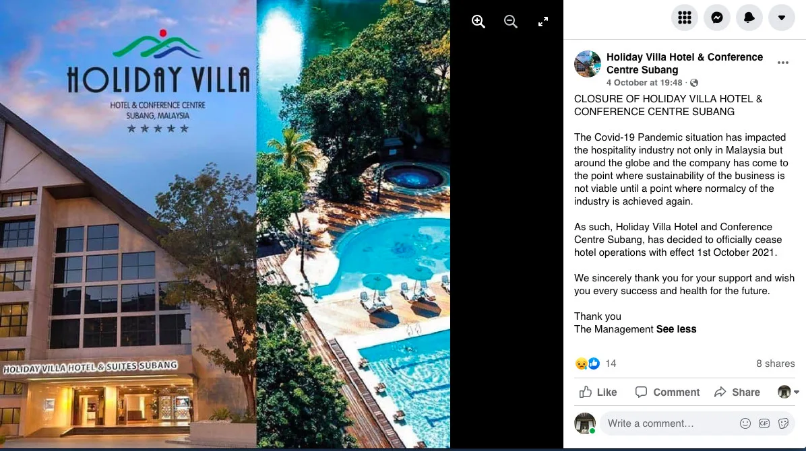Click the Comment button

667,392
